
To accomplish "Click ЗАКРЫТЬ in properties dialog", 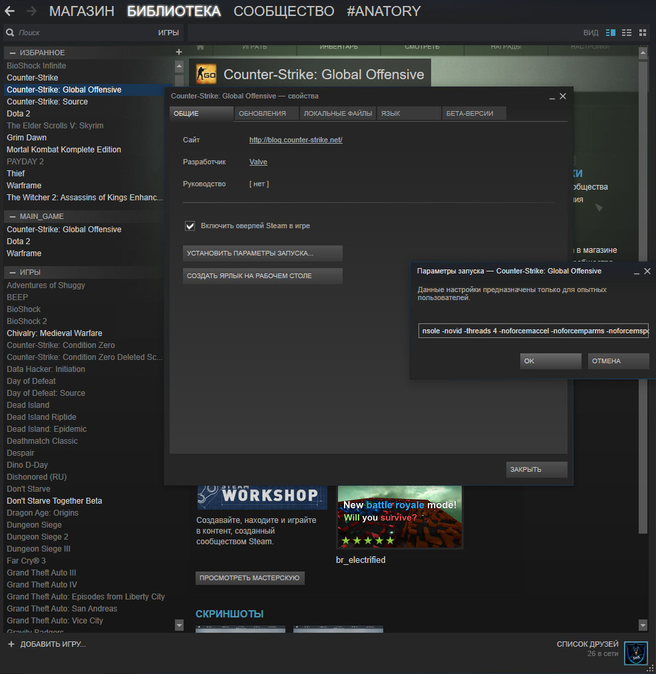I will point(536,469).
